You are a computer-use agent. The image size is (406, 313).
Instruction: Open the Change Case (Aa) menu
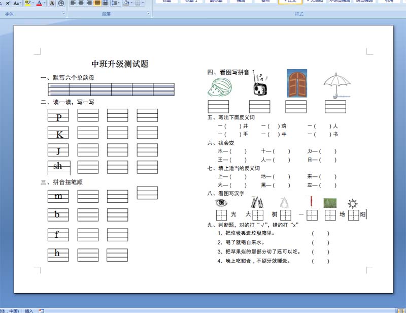[x=17, y=3]
